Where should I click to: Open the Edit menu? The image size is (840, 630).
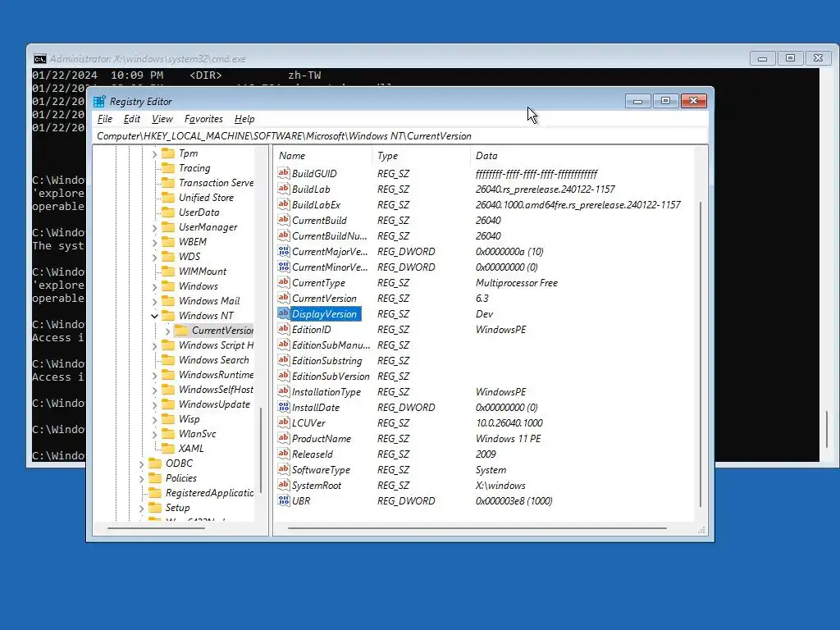(132, 119)
